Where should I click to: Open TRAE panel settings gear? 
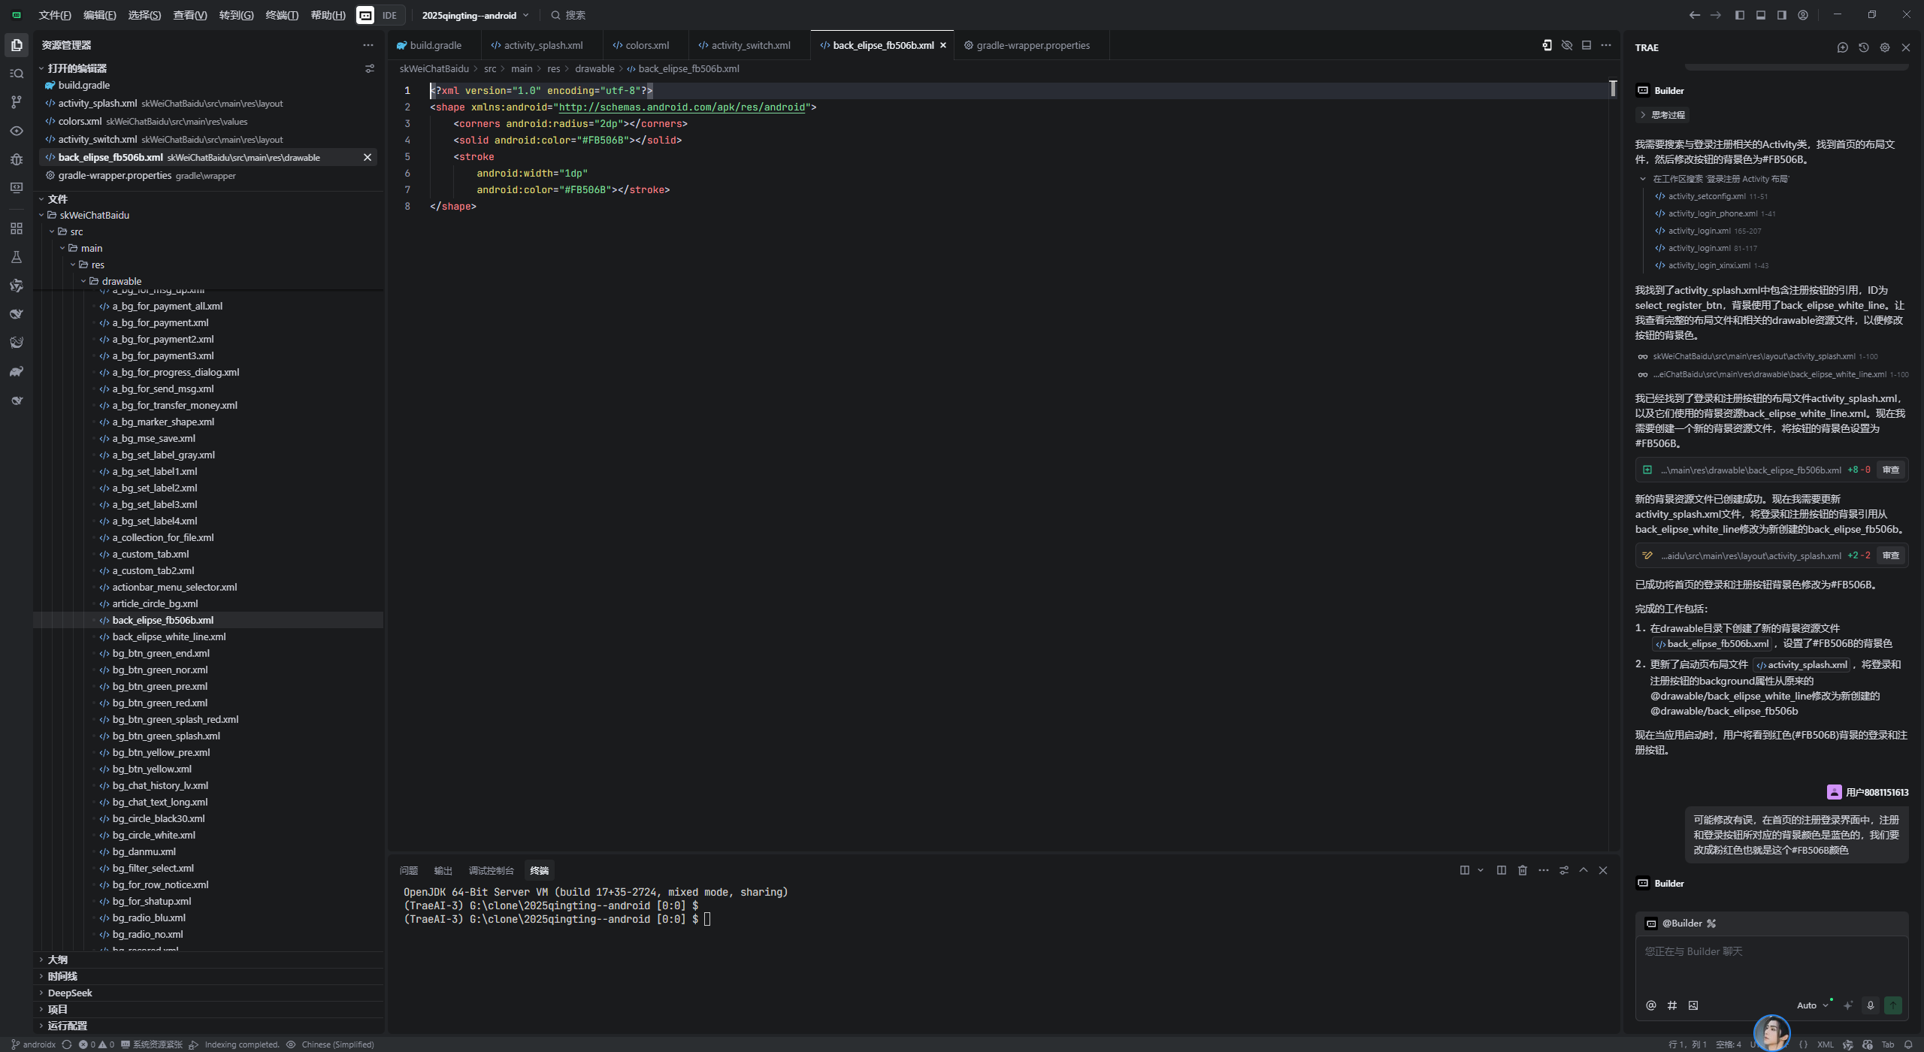[x=1884, y=47]
